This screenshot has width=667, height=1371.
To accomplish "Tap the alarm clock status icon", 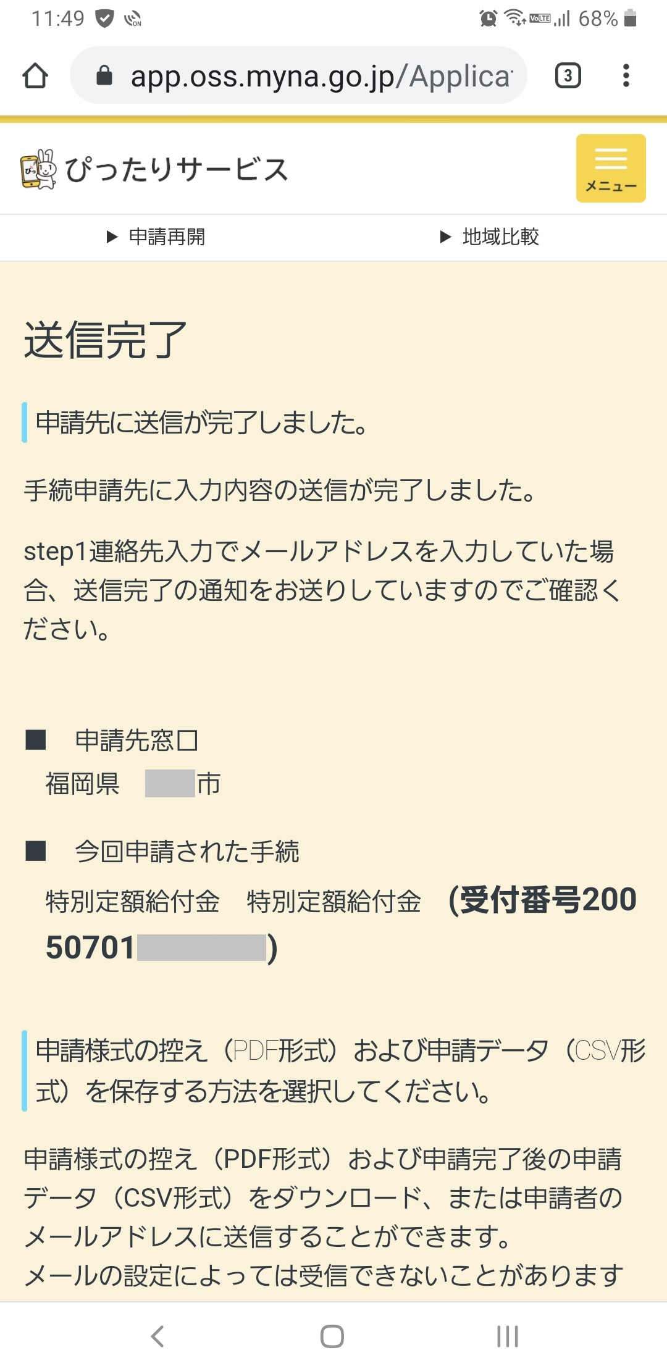I will (488, 19).
